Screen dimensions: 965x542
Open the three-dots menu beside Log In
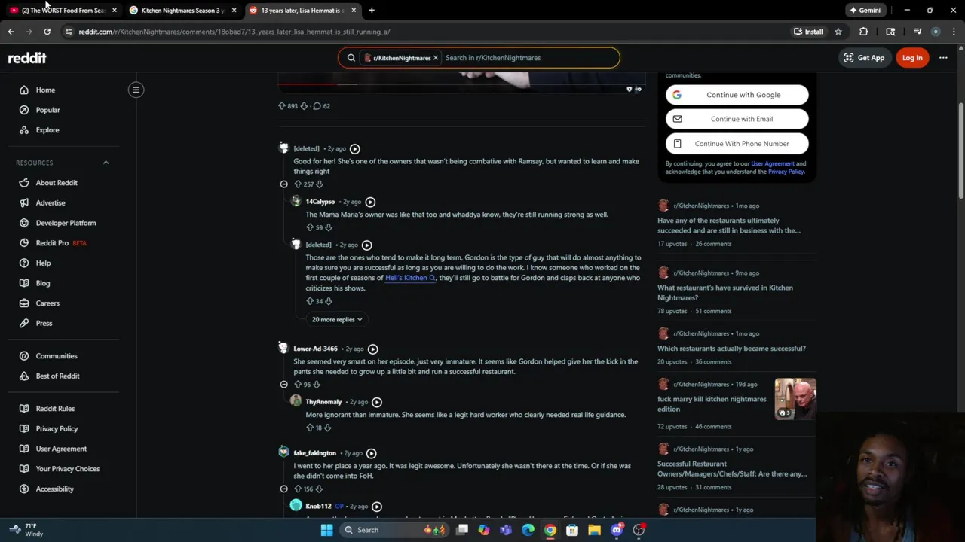(943, 58)
